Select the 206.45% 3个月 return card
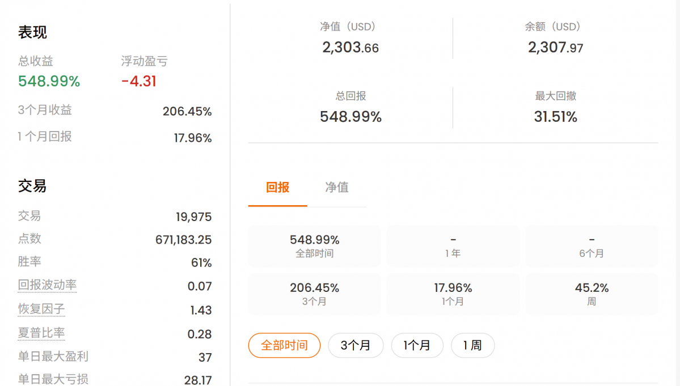Image resolution: width=680 pixels, height=386 pixels. click(314, 294)
